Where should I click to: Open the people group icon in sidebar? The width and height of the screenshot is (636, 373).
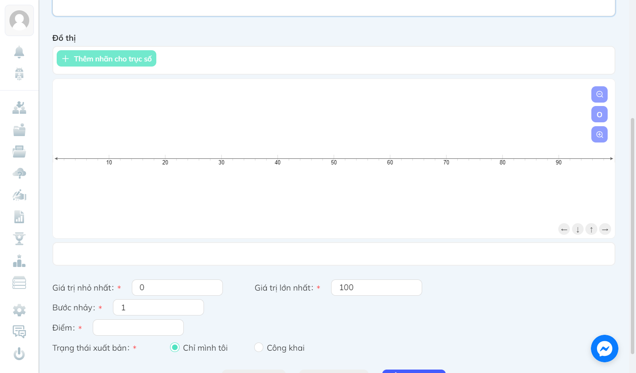(19, 107)
